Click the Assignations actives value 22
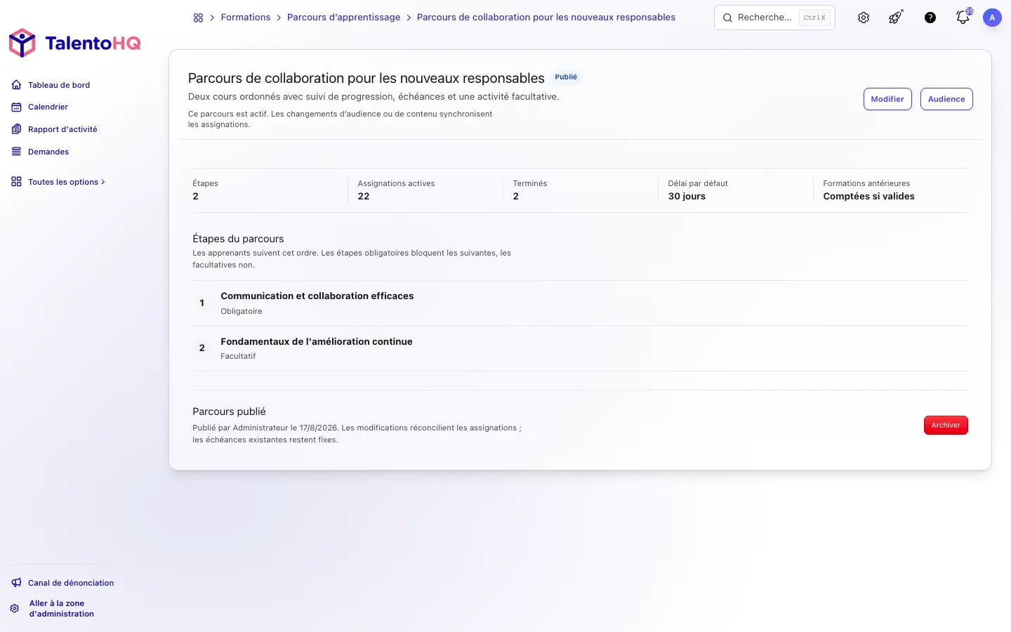 click(x=364, y=197)
